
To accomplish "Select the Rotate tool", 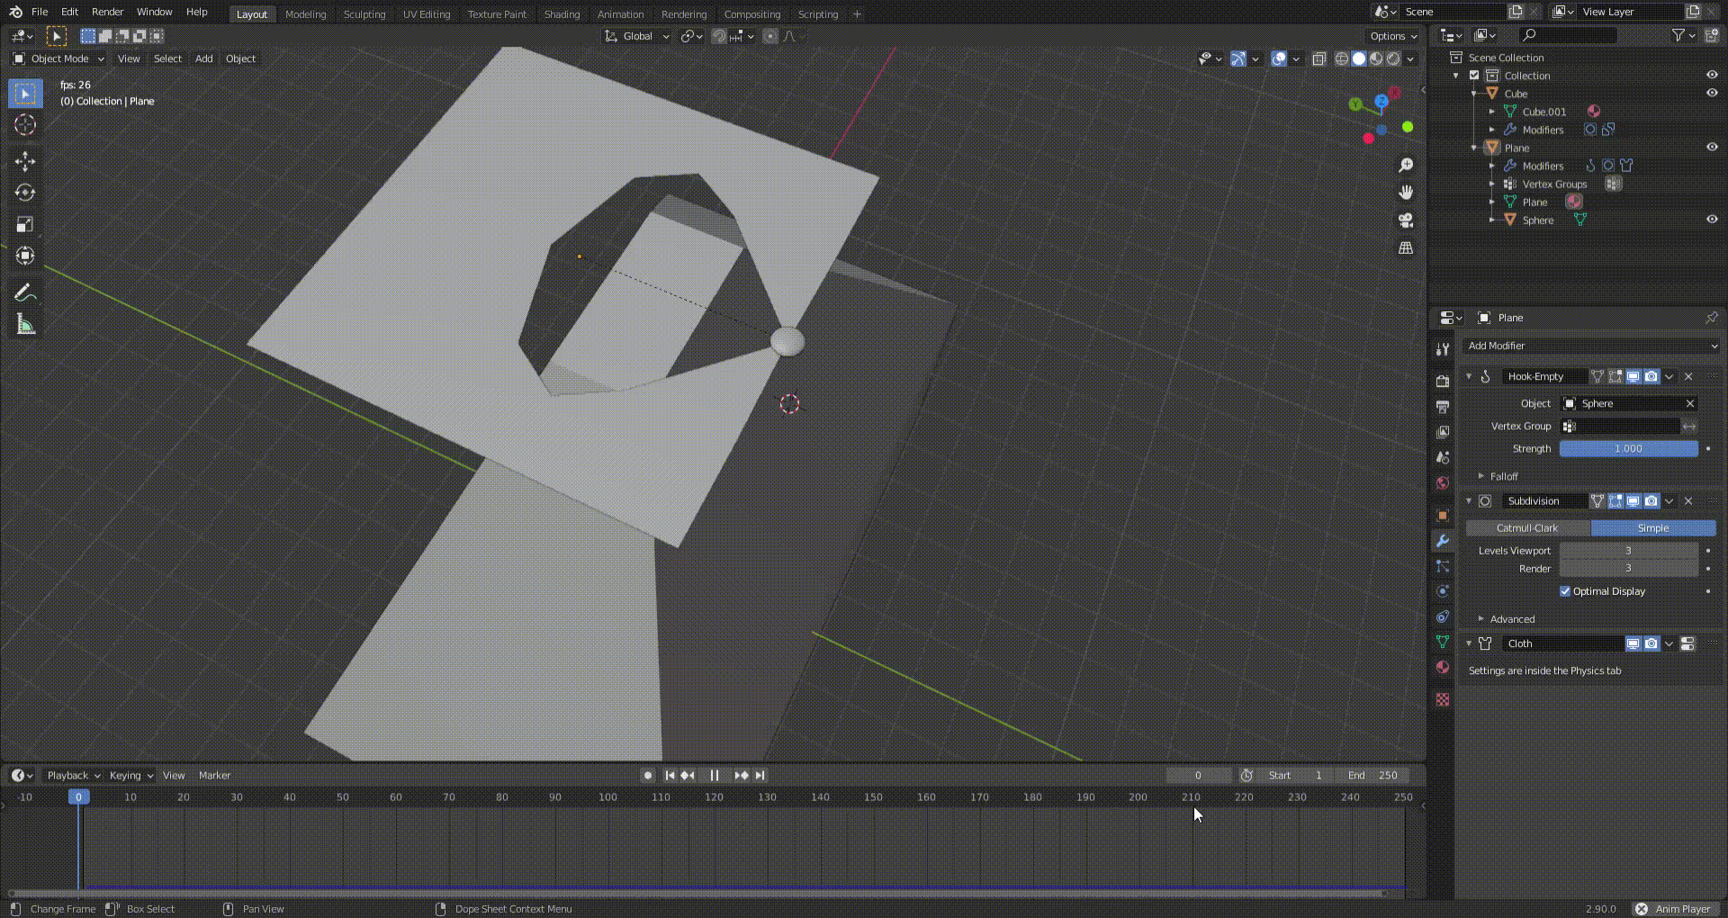I will [24, 192].
